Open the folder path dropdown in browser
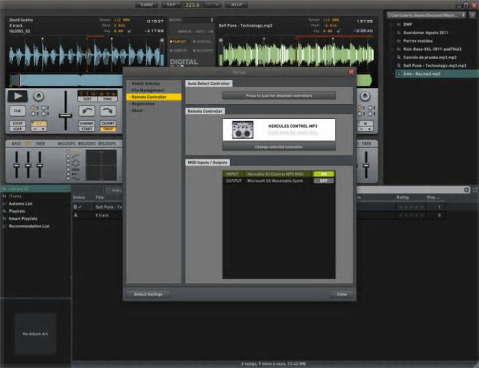479x368 pixels. [x=426, y=15]
